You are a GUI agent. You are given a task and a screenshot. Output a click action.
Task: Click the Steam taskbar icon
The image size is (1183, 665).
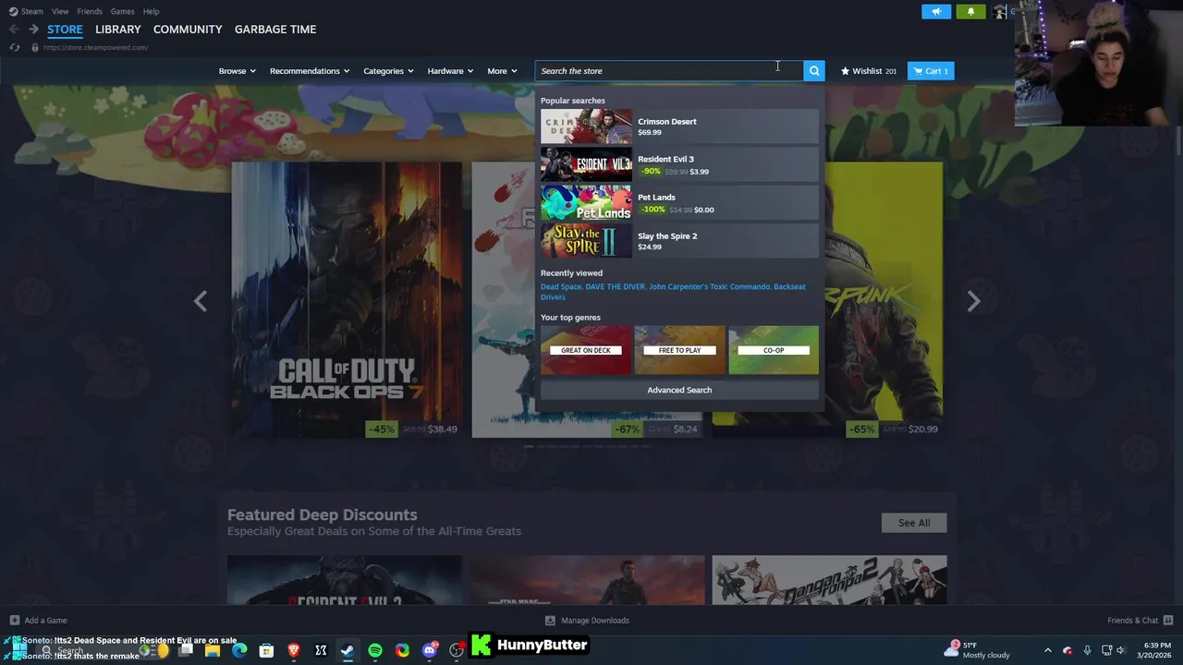348,651
